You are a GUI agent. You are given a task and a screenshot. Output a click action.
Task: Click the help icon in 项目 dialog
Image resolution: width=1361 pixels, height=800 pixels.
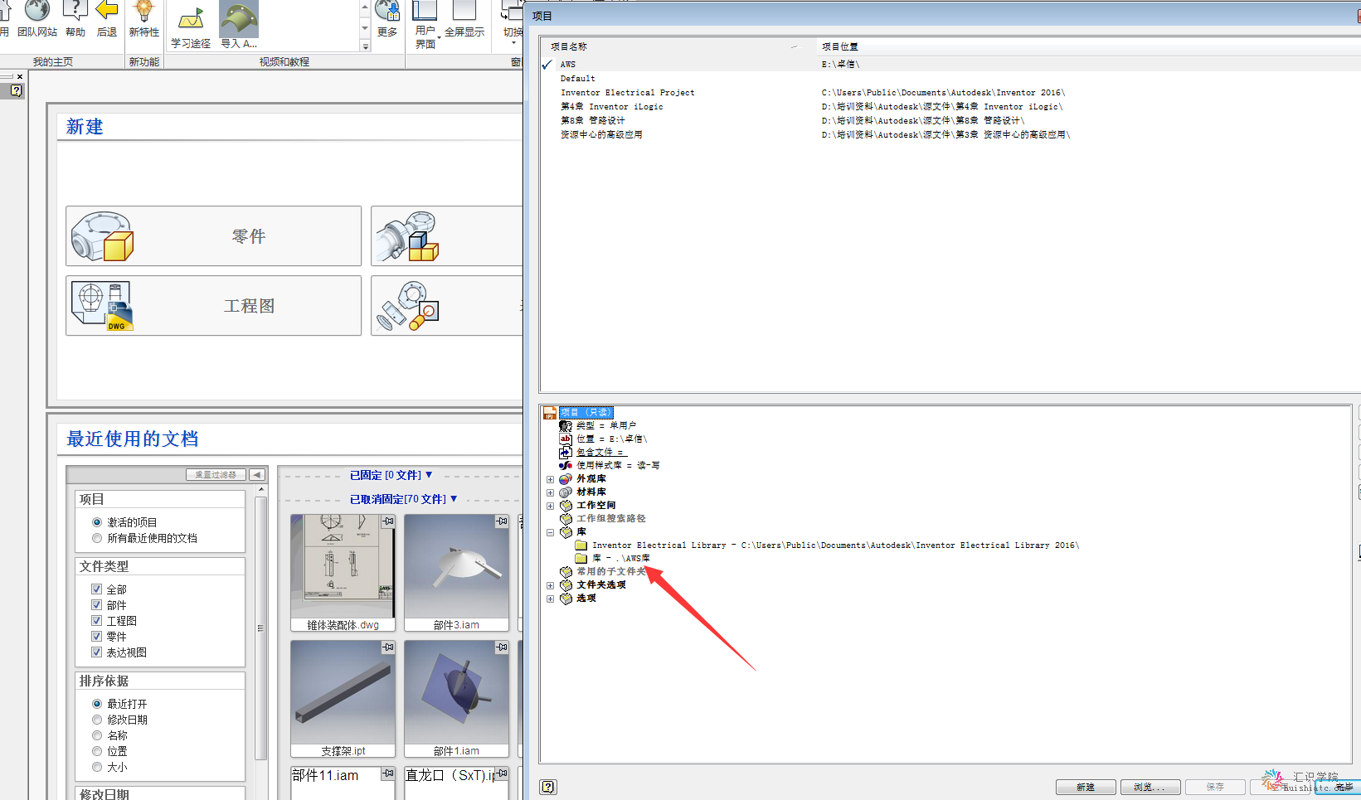coord(548,787)
